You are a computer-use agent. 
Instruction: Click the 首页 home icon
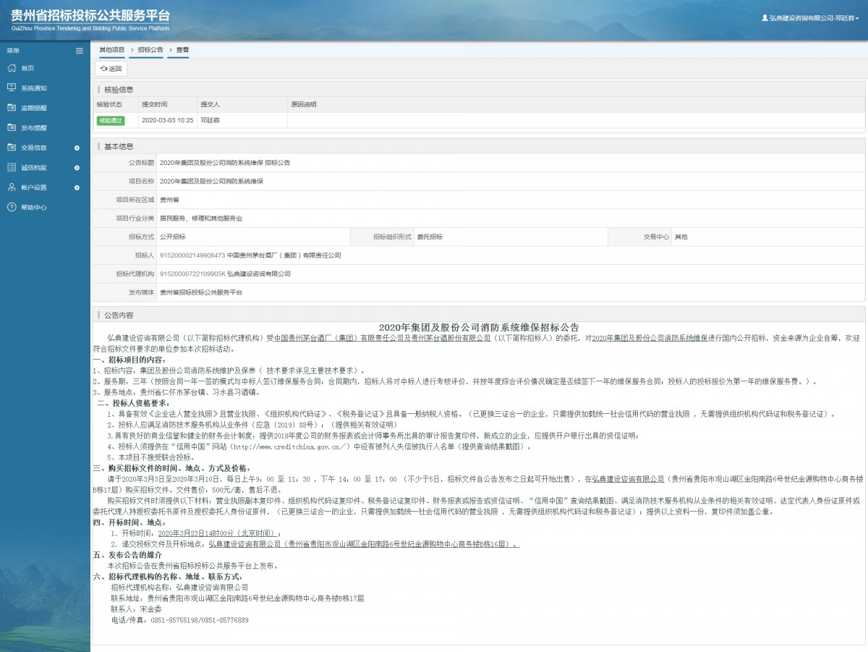point(12,68)
